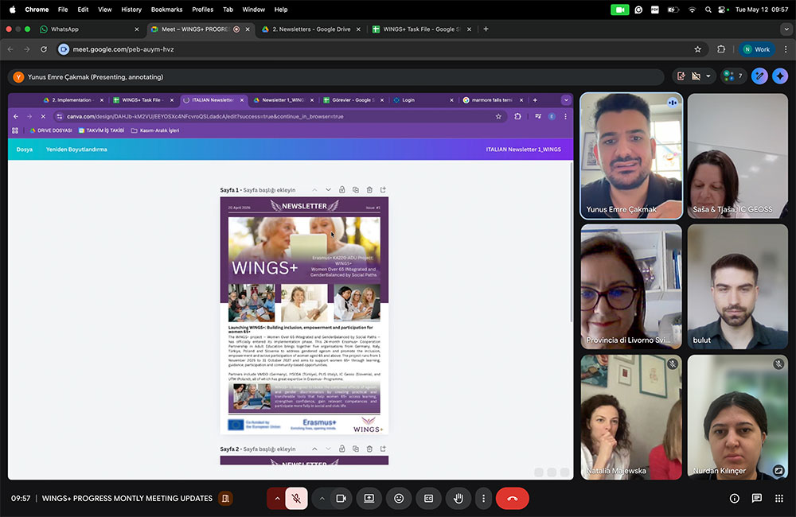Viewport: 796px width, 517px height.
Task: Open a new Chrome tab
Action: pos(486,29)
